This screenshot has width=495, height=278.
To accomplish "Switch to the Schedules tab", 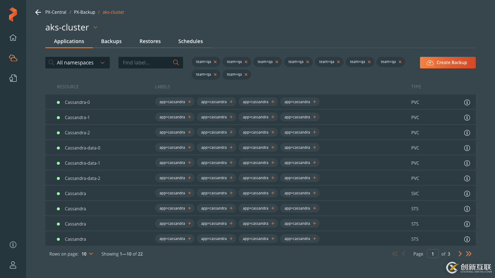I will [191, 41].
